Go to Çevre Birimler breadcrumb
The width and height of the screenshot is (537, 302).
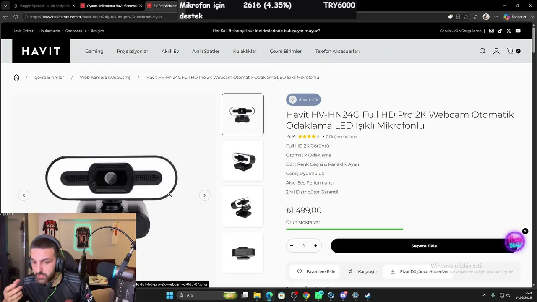tap(49, 77)
